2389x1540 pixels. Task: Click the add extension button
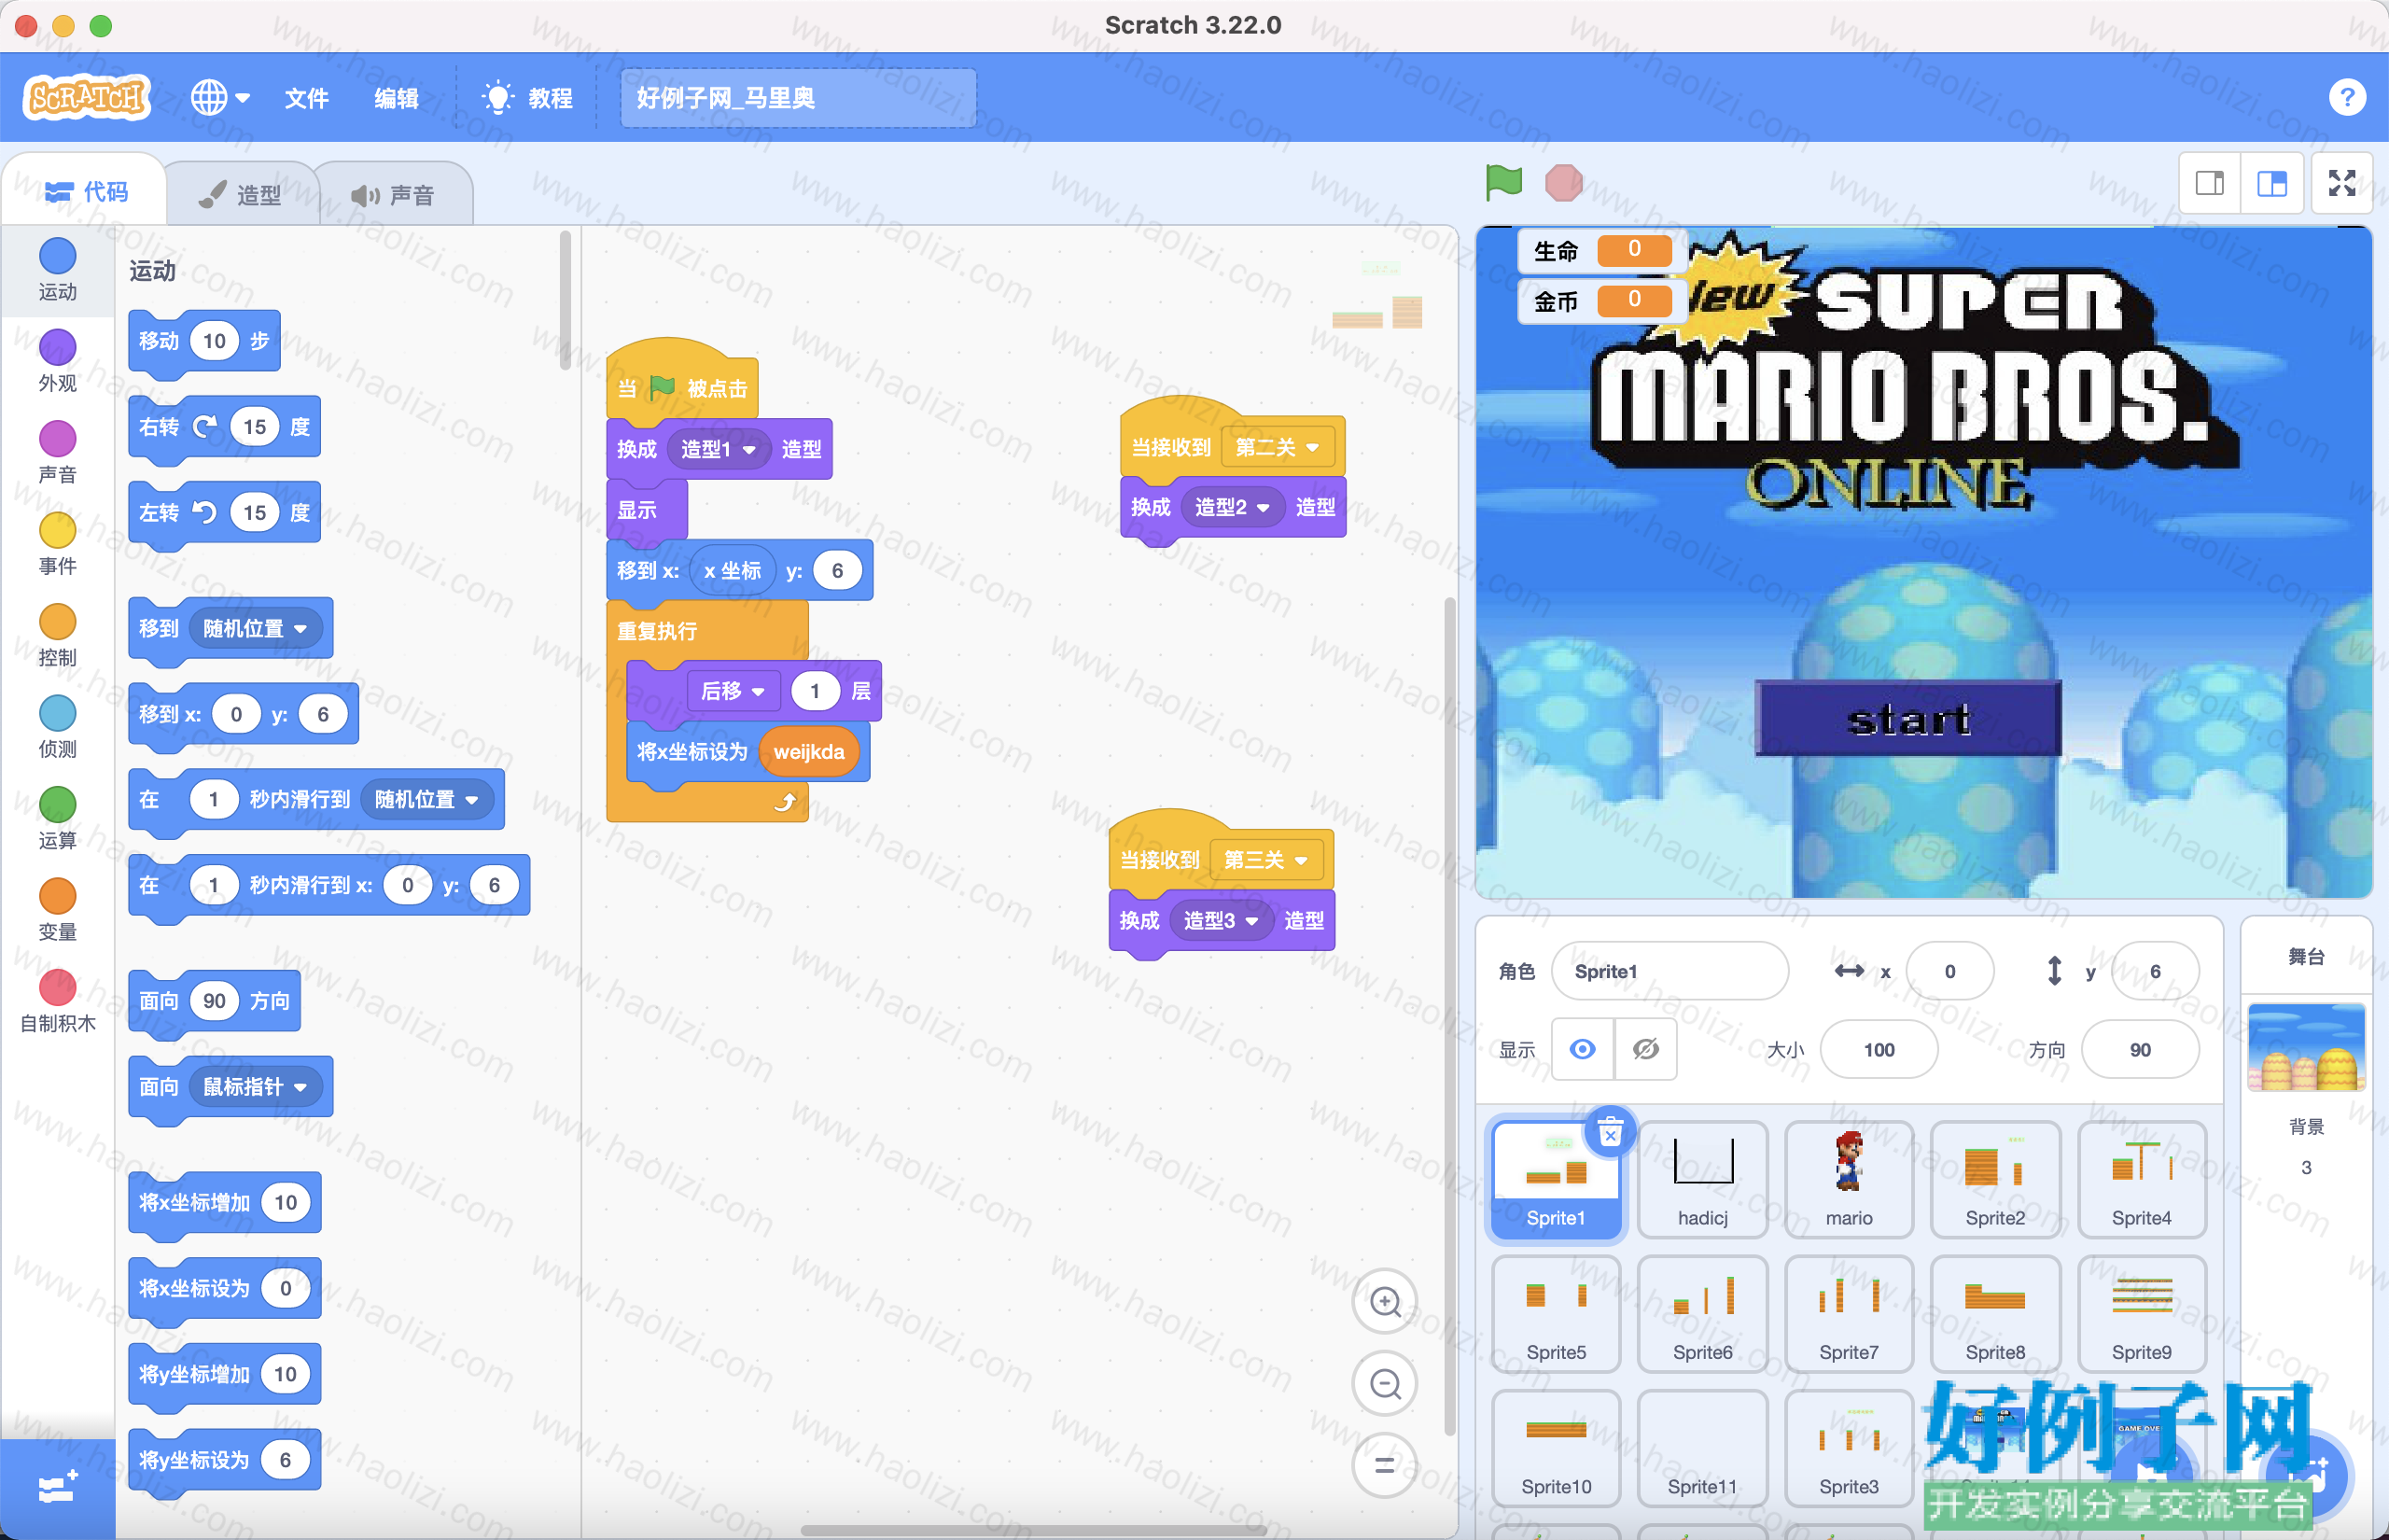tap(58, 1489)
